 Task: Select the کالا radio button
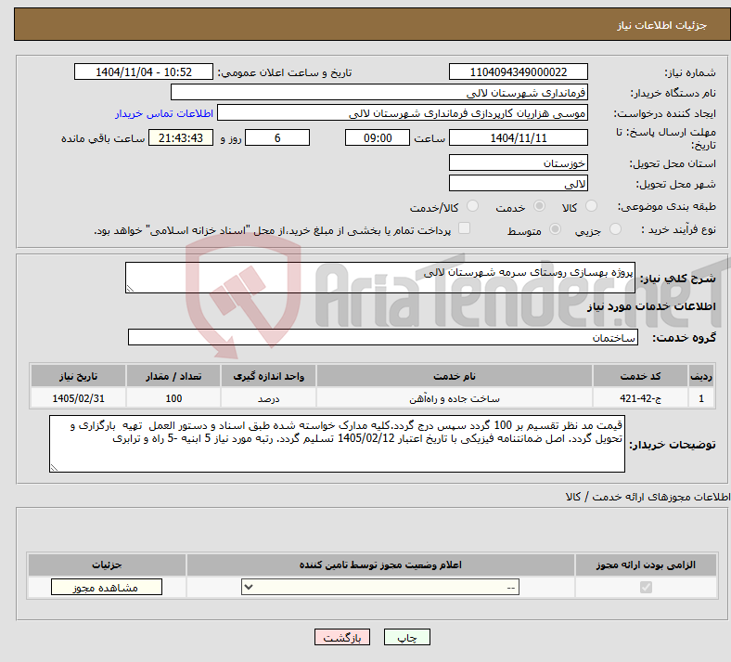pyautogui.click(x=591, y=206)
